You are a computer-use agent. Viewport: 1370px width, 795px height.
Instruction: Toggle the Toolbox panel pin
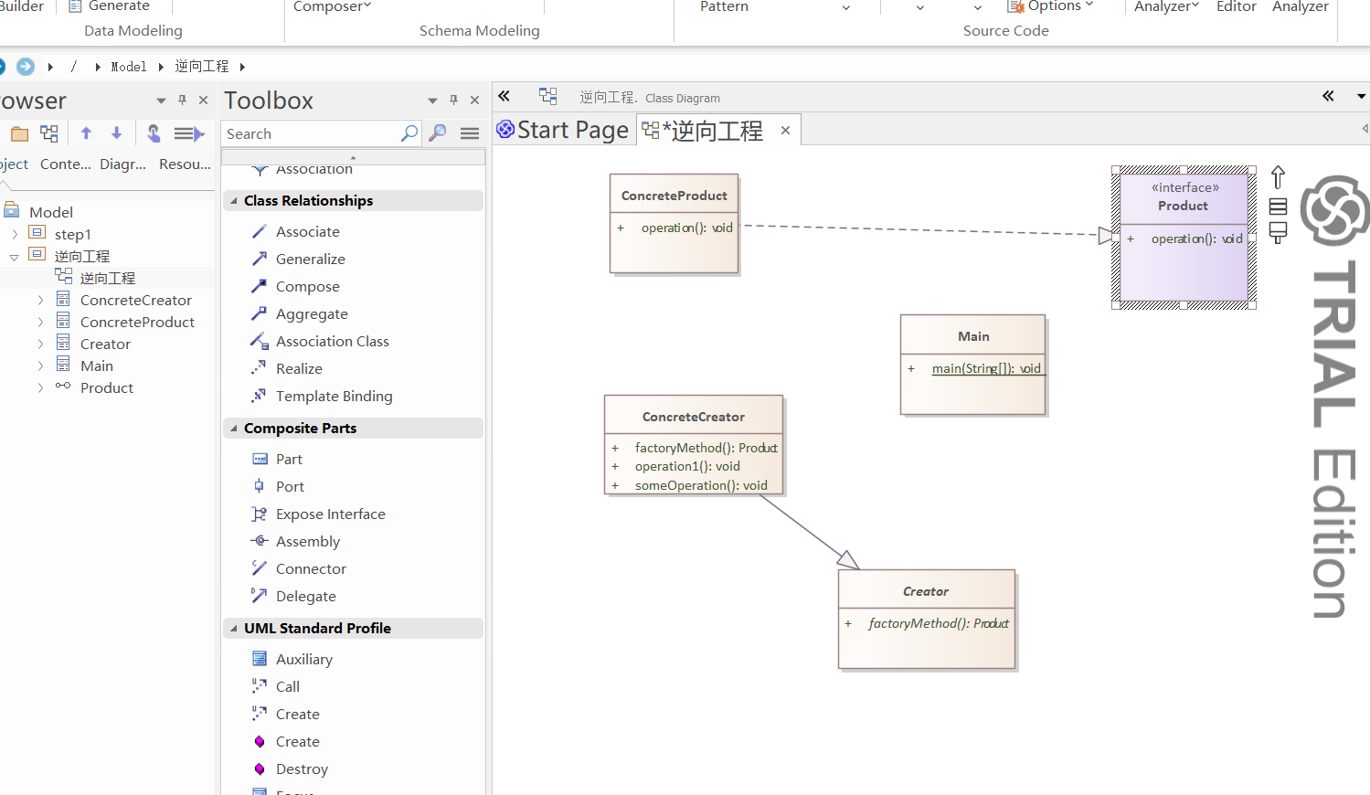pos(453,101)
